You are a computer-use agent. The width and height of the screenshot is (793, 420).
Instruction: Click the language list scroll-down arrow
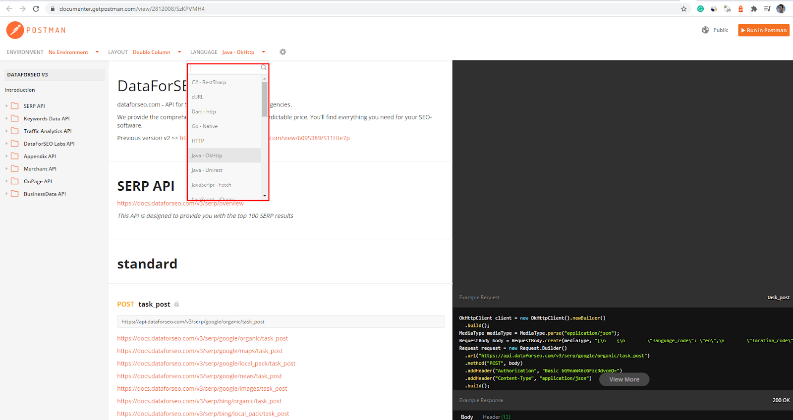(x=265, y=196)
